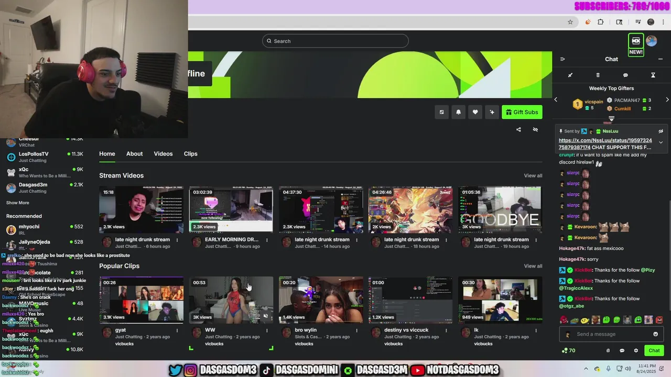This screenshot has width=671, height=377.
Task: Click View all for Popular Clips
Action: point(533,266)
